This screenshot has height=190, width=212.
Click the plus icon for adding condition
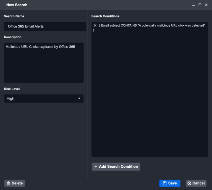(96, 167)
